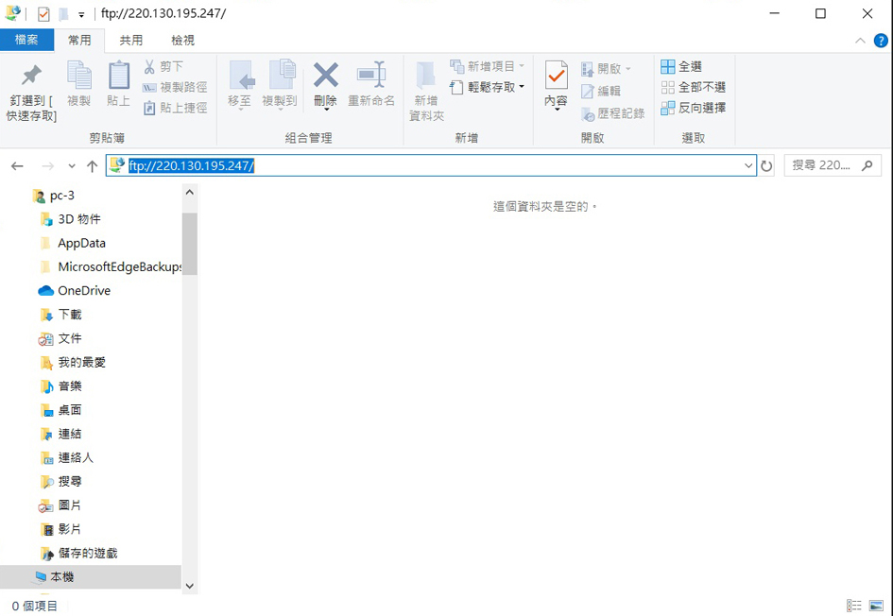Click the sidebar scroll down arrow
893x616 pixels.
190,586
